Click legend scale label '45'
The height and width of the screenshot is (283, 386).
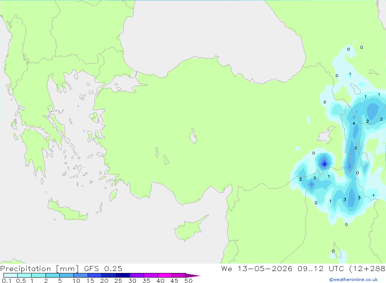pyautogui.click(x=174, y=281)
